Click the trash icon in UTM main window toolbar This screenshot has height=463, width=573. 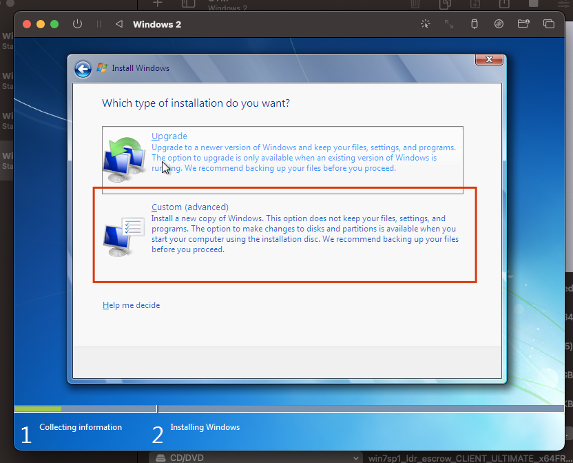(415, 3)
